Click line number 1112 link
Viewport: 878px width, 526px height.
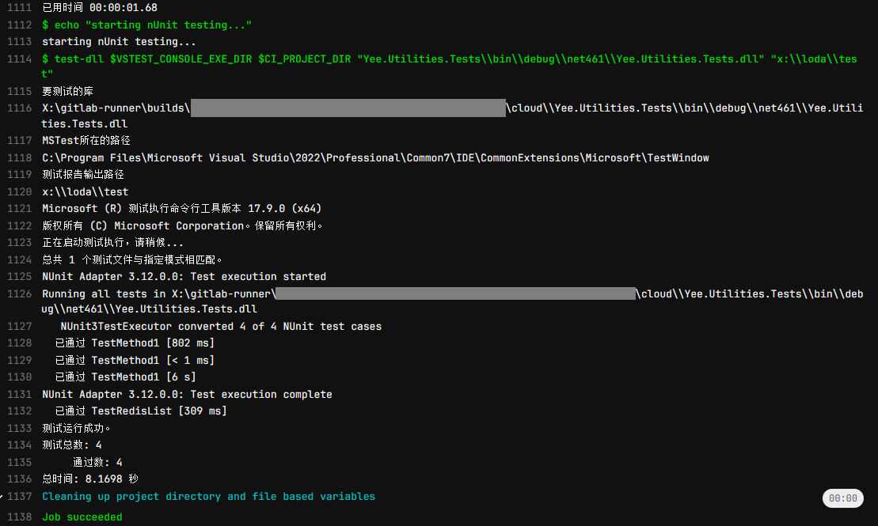pos(19,25)
